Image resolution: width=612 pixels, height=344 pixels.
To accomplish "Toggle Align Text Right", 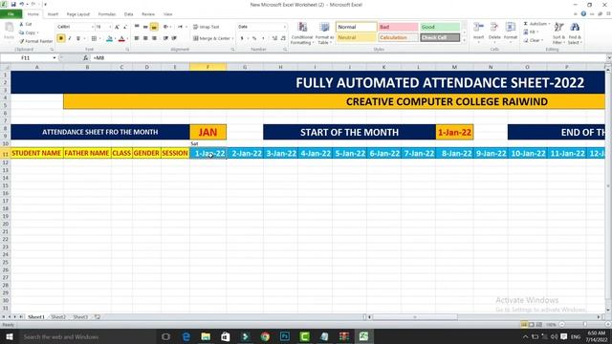I will tap(154, 38).
